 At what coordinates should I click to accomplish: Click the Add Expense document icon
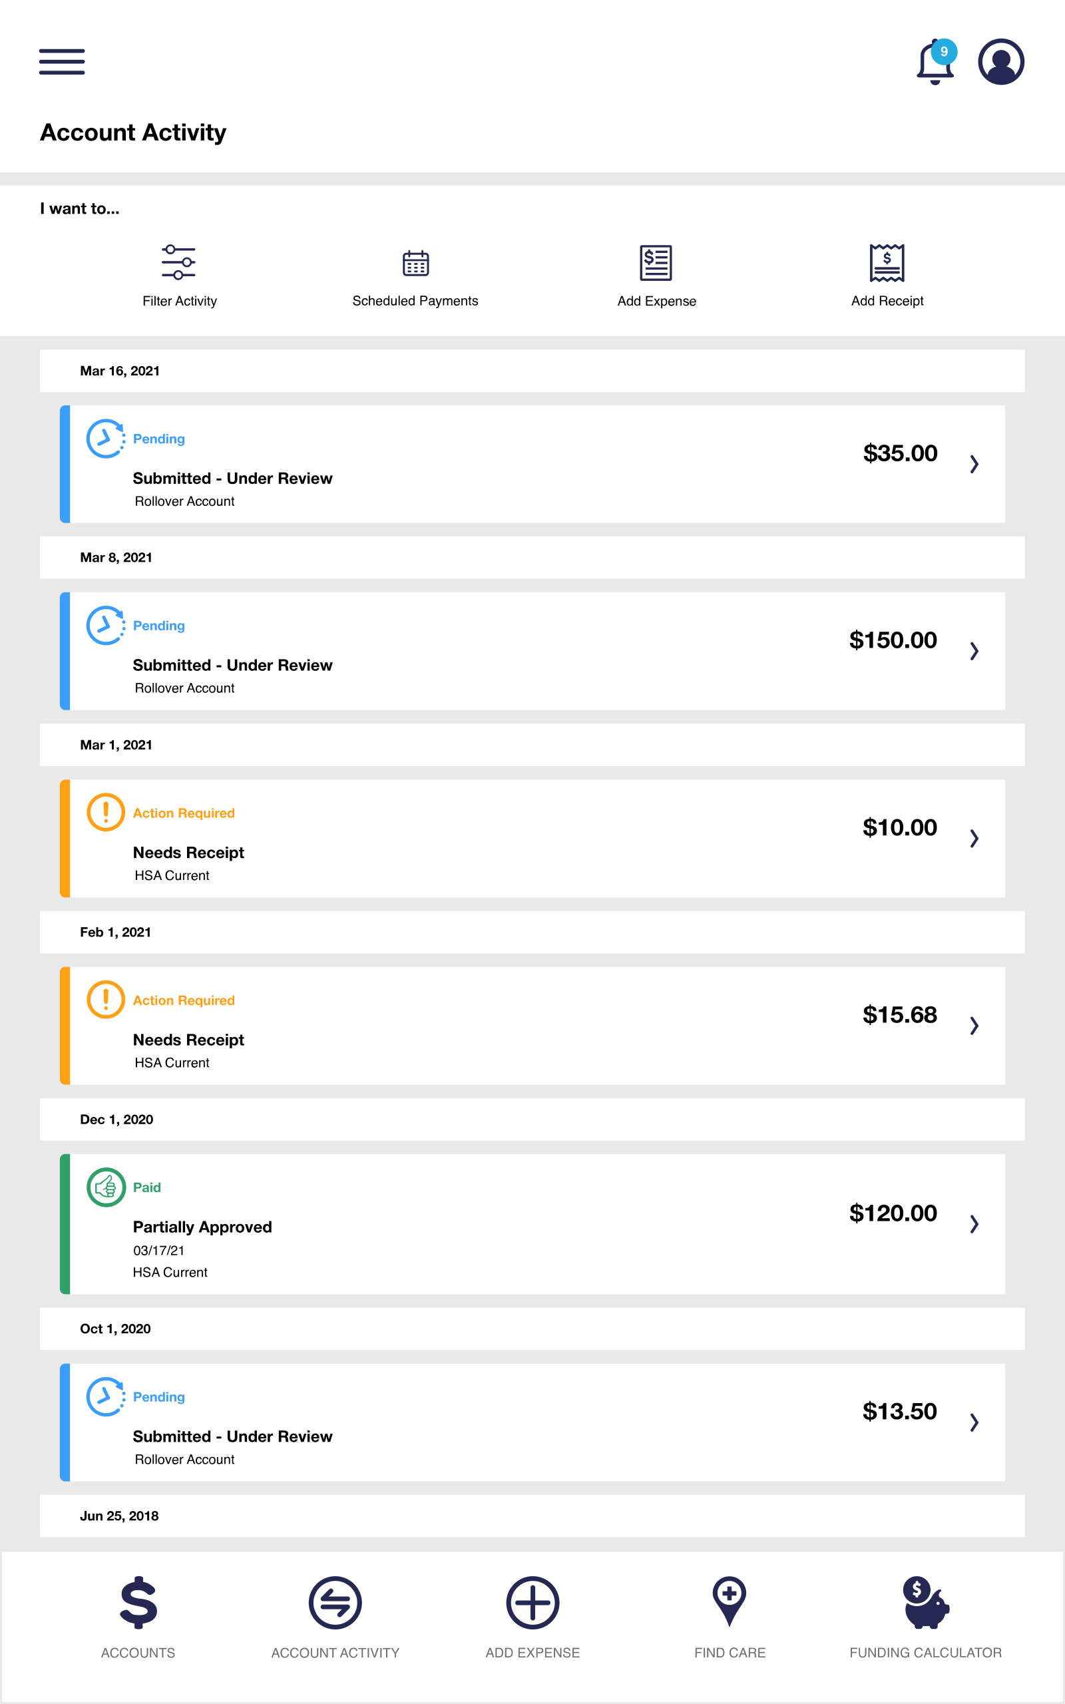pyautogui.click(x=656, y=263)
